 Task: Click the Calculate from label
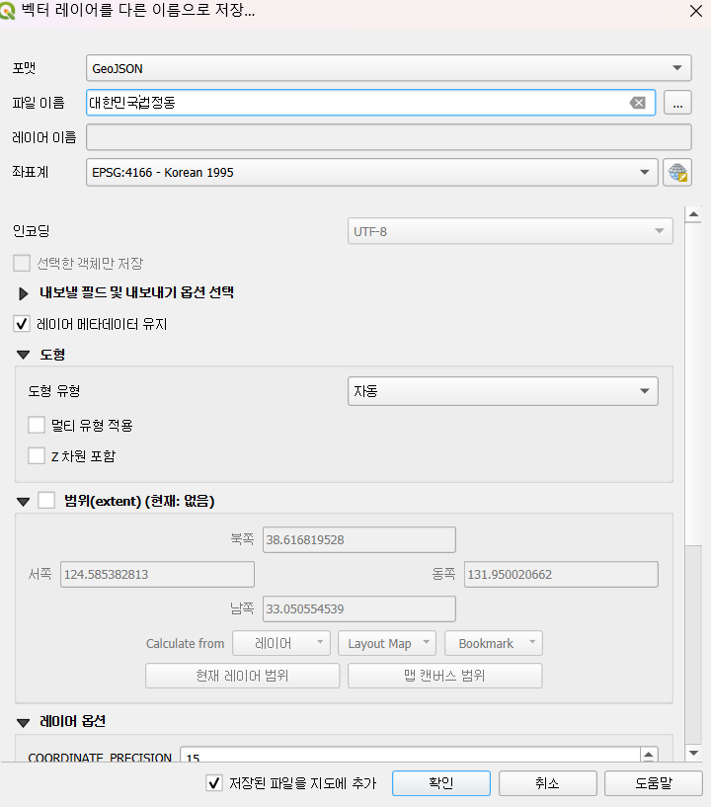(x=186, y=643)
